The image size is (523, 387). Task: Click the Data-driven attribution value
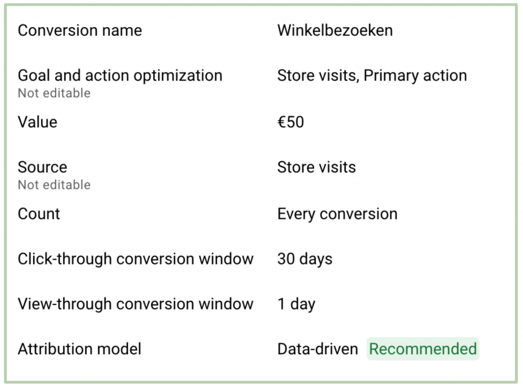coord(318,349)
